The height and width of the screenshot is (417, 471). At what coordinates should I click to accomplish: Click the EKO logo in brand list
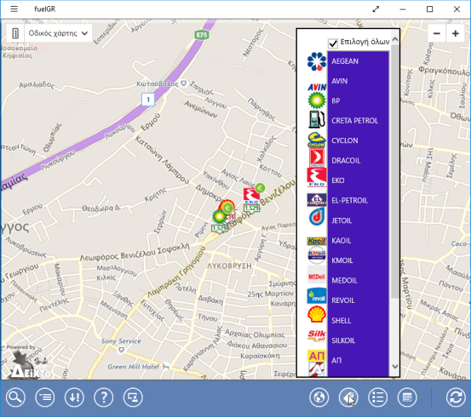pyautogui.click(x=317, y=177)
